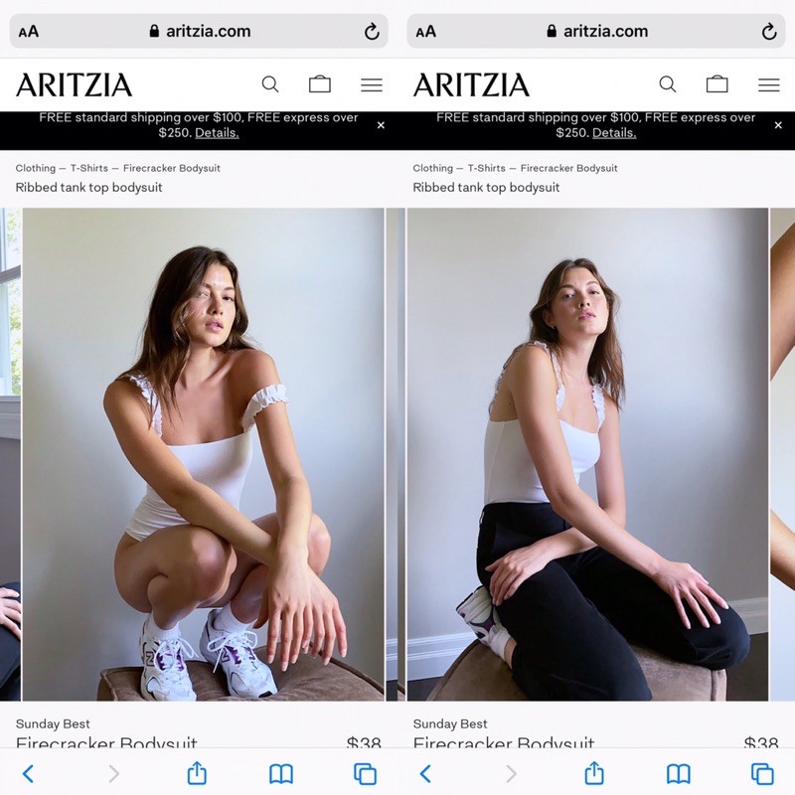Go back a page in the left browser
The image size is (795, 795).
pos(28,773)
